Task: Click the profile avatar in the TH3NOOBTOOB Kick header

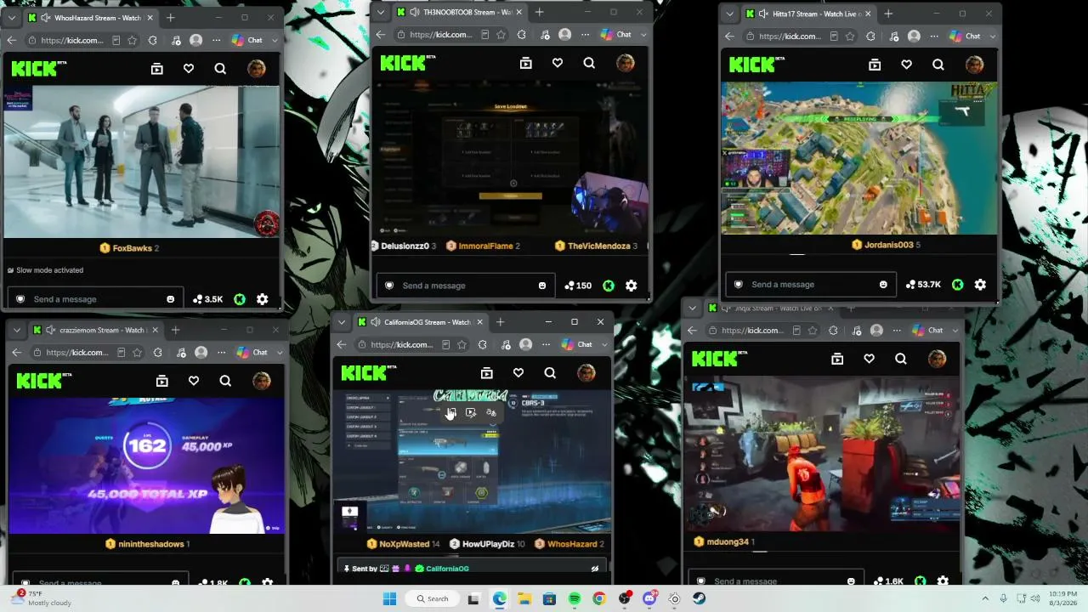Action: pos(626,63)
